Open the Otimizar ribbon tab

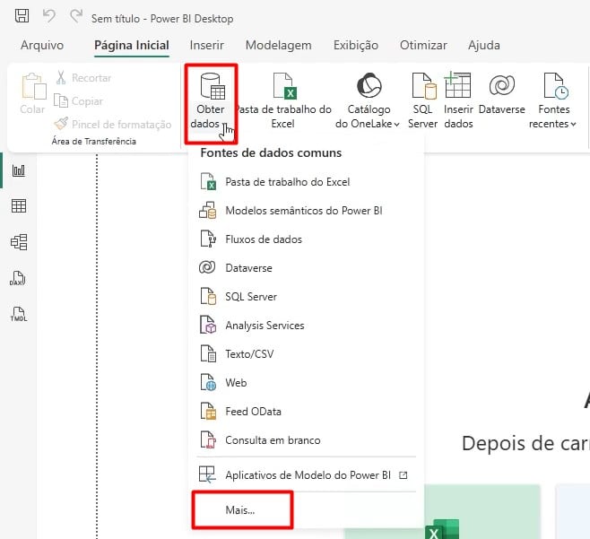(423, 45)
